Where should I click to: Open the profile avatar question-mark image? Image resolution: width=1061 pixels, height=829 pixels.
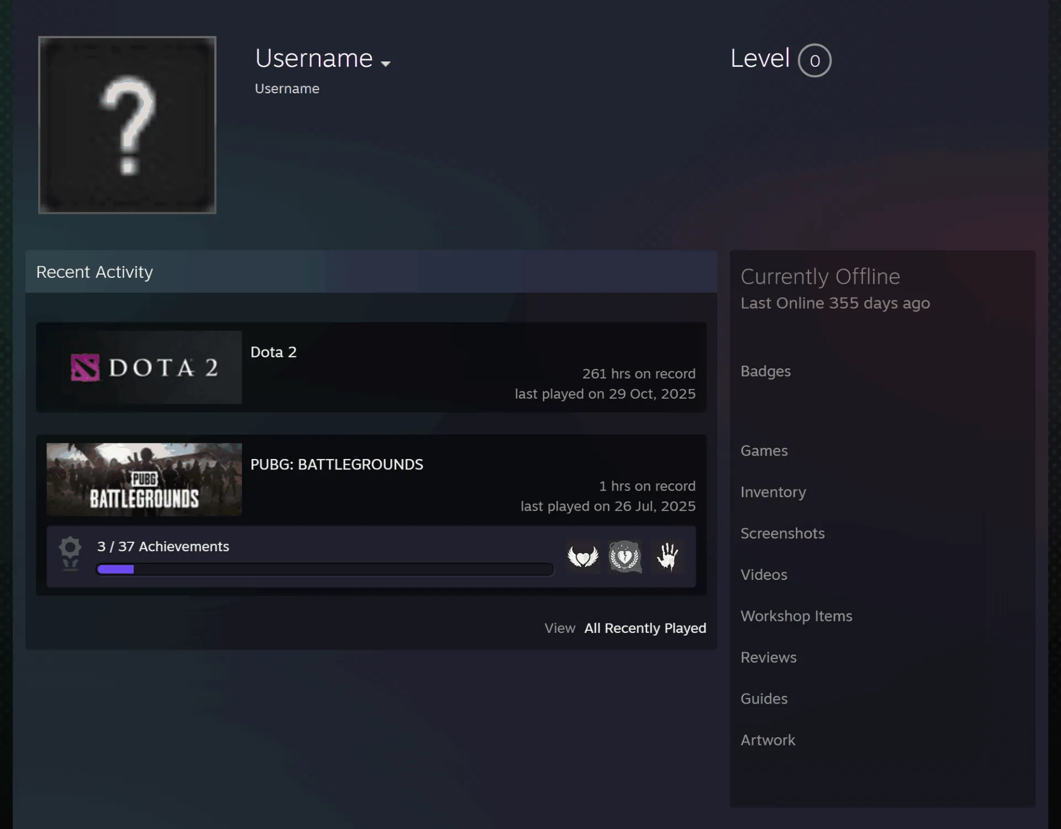coord(127,125)
